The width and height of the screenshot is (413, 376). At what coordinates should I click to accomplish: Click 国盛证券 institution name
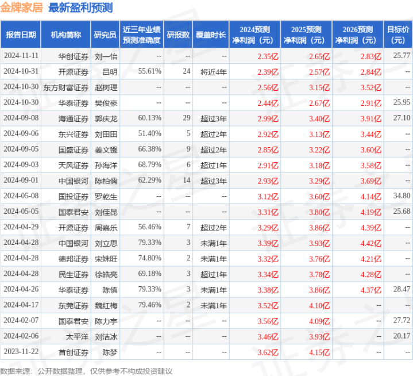point(73,149)
